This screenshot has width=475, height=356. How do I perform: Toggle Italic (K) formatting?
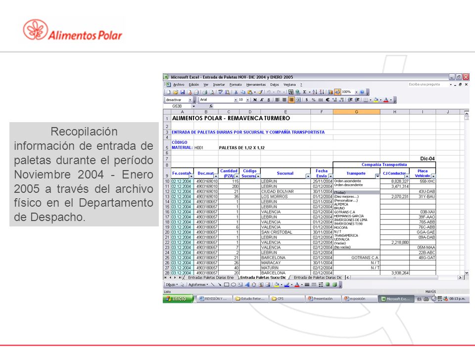tap(262, 99)
